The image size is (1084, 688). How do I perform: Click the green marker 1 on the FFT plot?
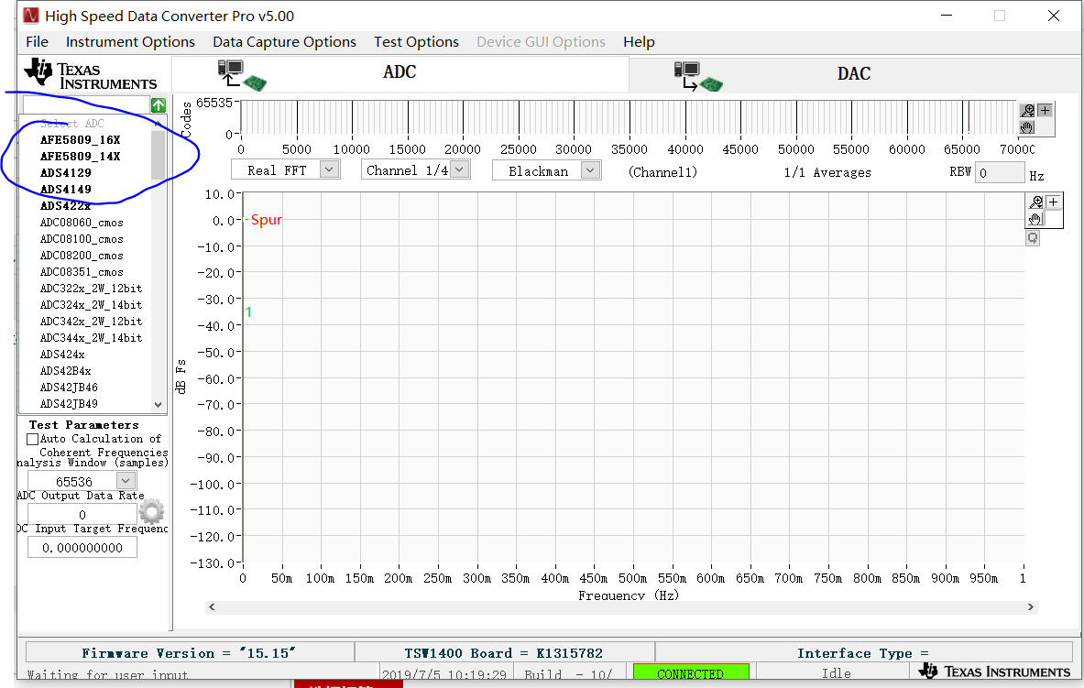[248, 312]
